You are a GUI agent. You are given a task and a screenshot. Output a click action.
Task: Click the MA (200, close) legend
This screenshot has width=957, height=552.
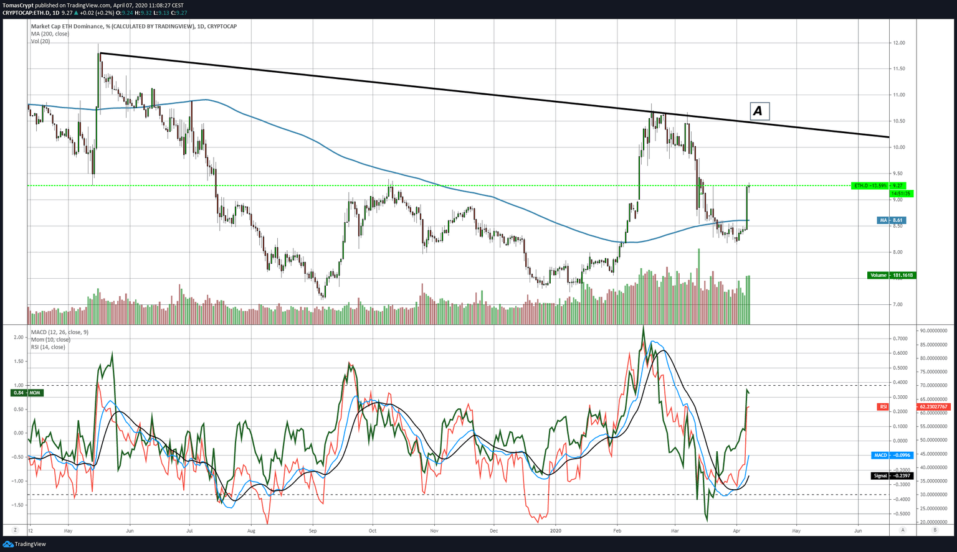click(50, 34)
